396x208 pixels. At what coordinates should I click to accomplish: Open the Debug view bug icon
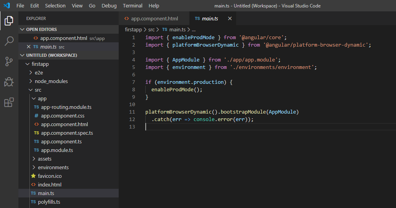point(9,82)
